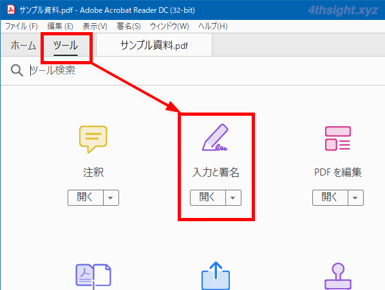Expand the dropdown arrow beside 注釈 開く
The height and width of the screenshot is (290, 385).
pyautogui.click(x=111, y=197)
